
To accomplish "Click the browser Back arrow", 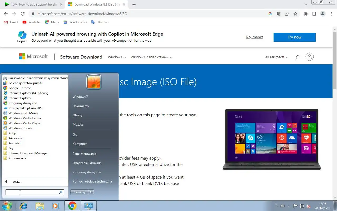I will [x=6, y=14].
